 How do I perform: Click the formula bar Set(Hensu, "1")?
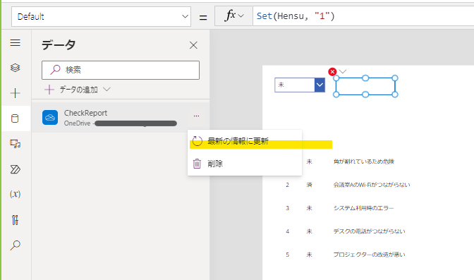tap(363, 16)
